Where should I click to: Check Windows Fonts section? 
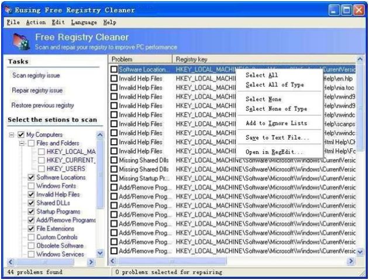[x=31, y=186]
